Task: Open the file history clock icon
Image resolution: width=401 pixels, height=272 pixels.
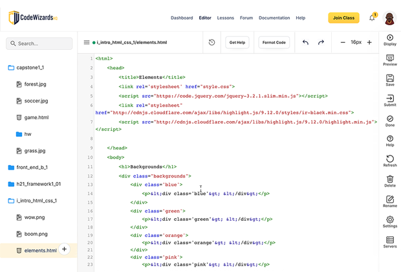Action: coord(211,43)
